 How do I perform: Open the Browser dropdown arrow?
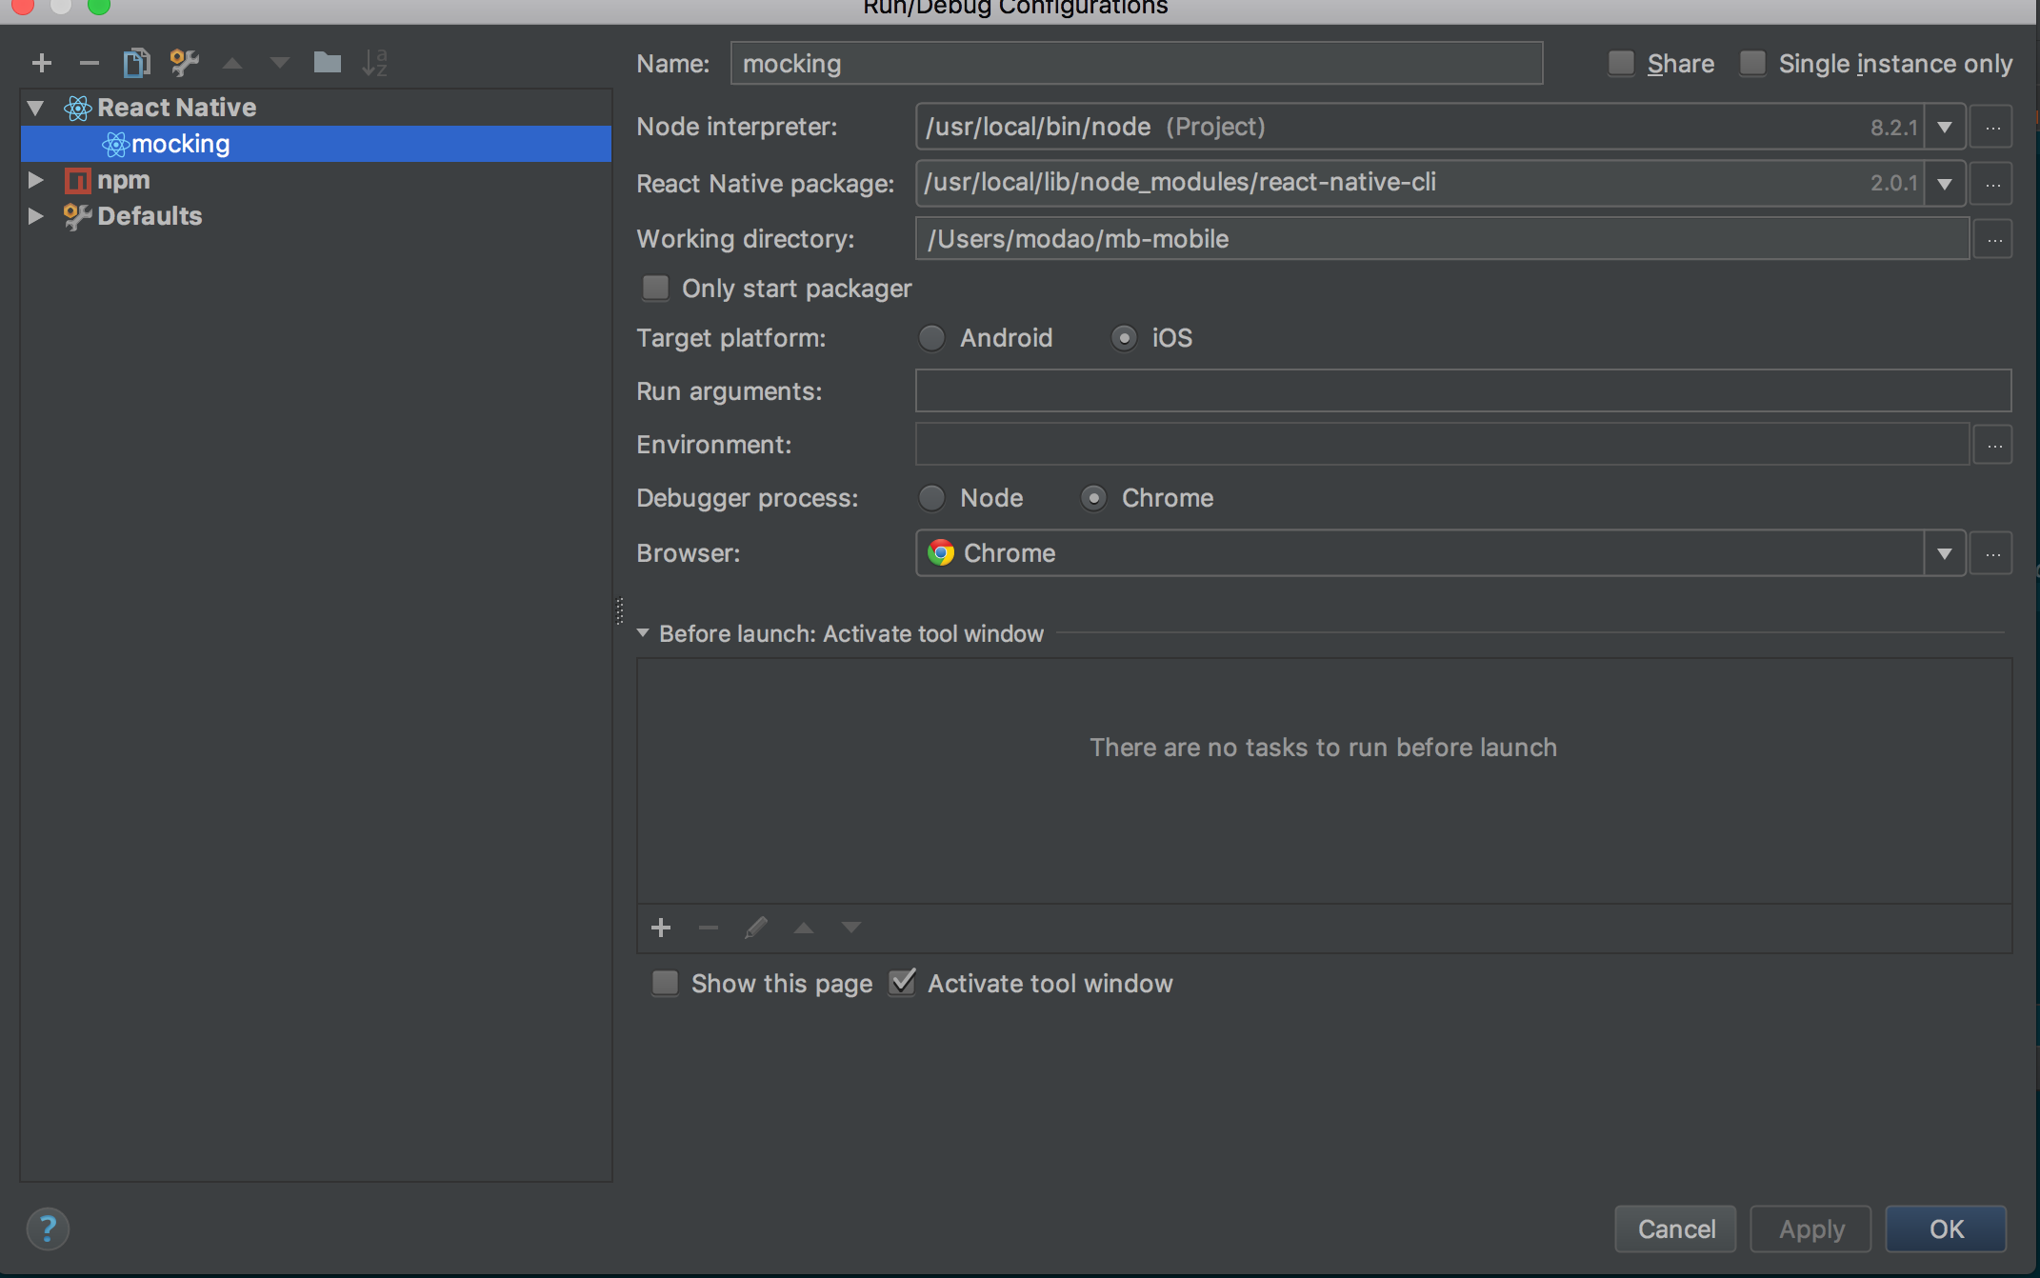click(1944, 553)
